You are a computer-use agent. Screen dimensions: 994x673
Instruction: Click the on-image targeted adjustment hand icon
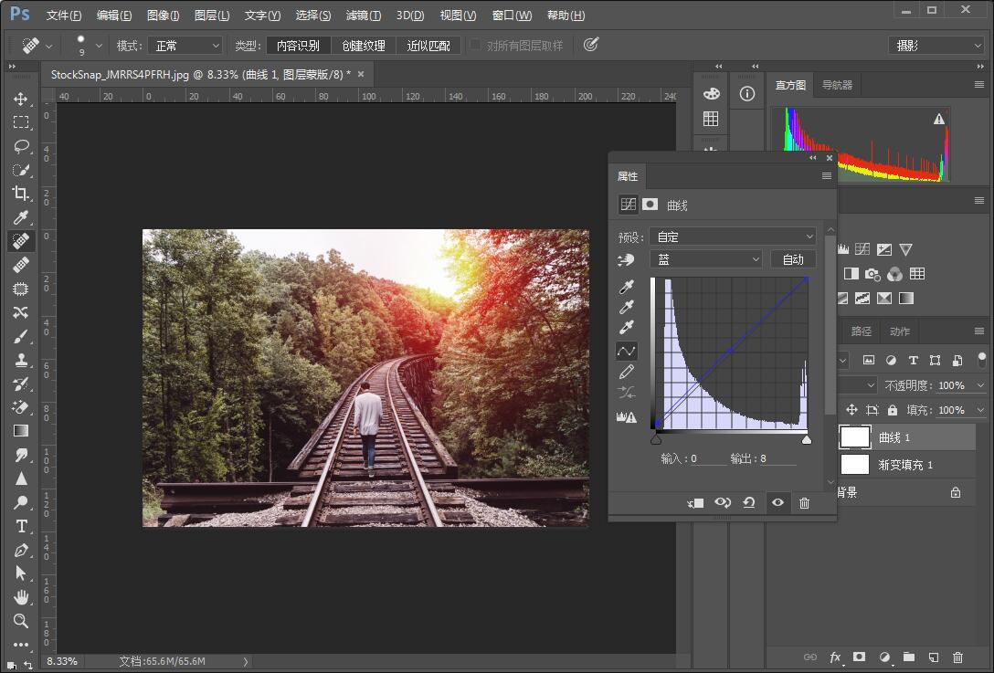click(627, 260)
